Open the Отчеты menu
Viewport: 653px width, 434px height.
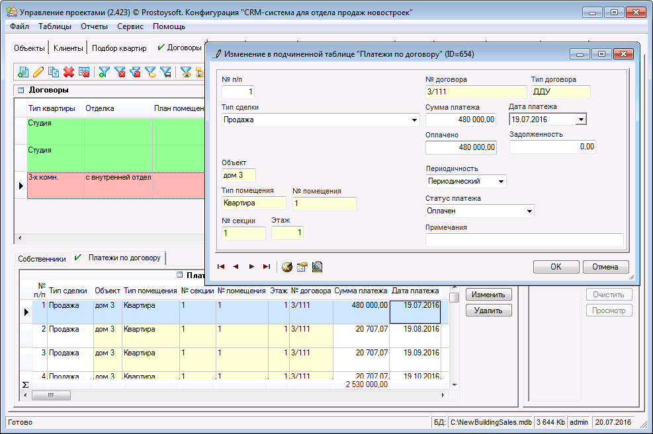tap(94, 26)
